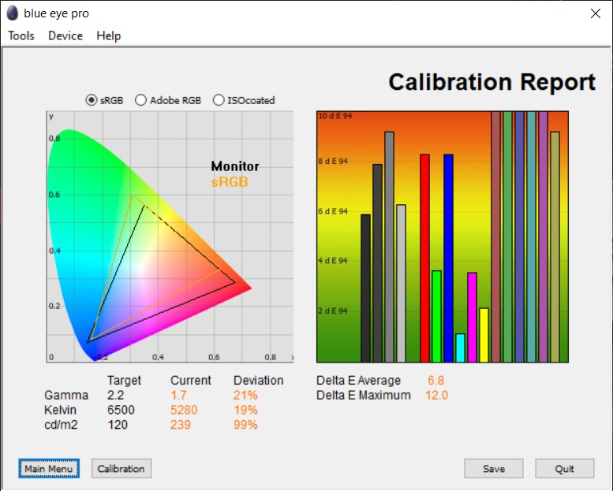This screenshot has height=491, width=613.
Task: Open the Tools menu
Action: tap(21, 35)
